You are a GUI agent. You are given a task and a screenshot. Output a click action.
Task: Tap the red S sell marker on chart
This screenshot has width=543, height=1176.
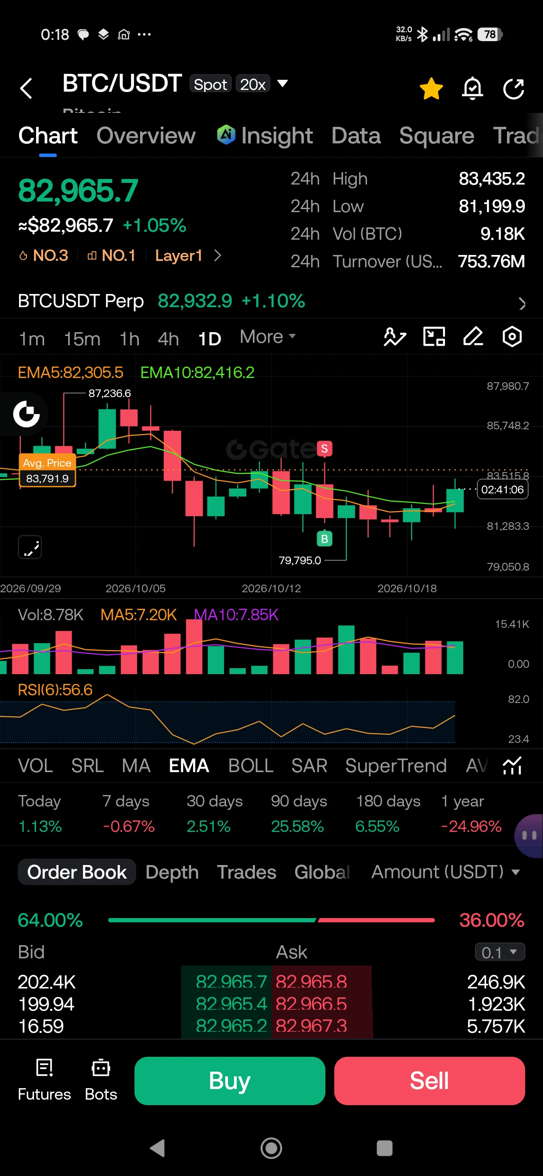click(x=325, y=449)
